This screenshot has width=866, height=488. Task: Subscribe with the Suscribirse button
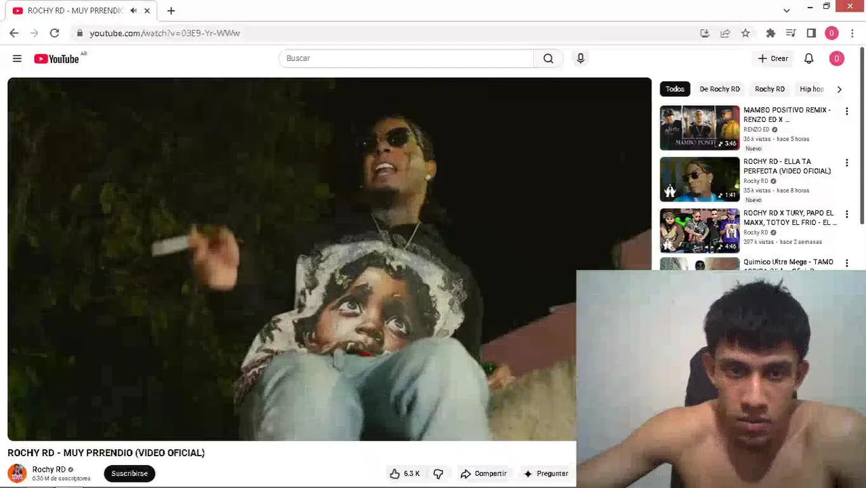(129, 473)
